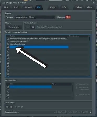Browse for user data folder via folder icon
The image size is (97, 117).
(33, 27)
